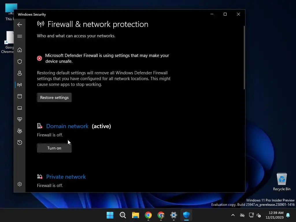Viewport: 296px width, 222px height.
Task: Open File Explorer from taskbar
Action: click(x=135, y=215)
